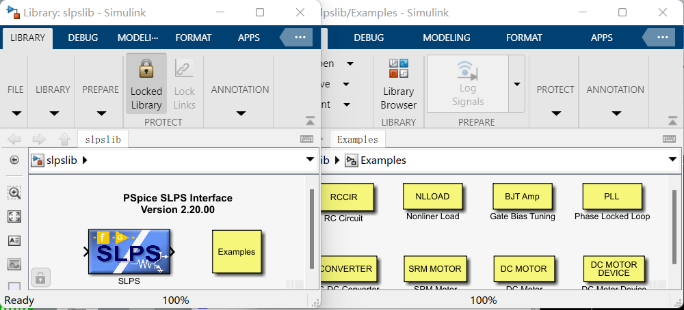Open the Log Signals gallery dropdown arrow
This screenshot has height=310, width=684.
(x=517, y=83)
